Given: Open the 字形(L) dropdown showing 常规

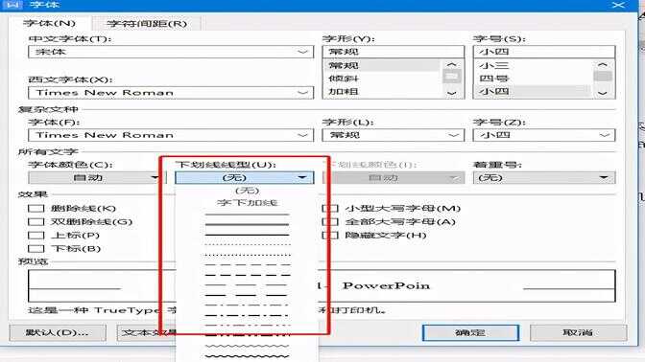Looking at the screenshot, I should pos(393,135).
